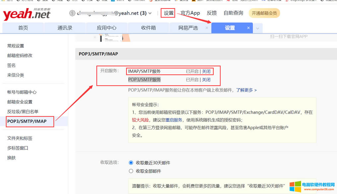The width and height of the screenshot is (337, 194).
Task: Expand the tab overflow chevron right of 设置
Action: click(x=258, y=28)
